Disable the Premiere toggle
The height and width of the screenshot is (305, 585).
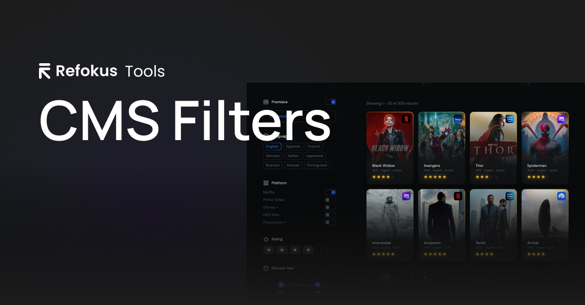tap(331, 102)
